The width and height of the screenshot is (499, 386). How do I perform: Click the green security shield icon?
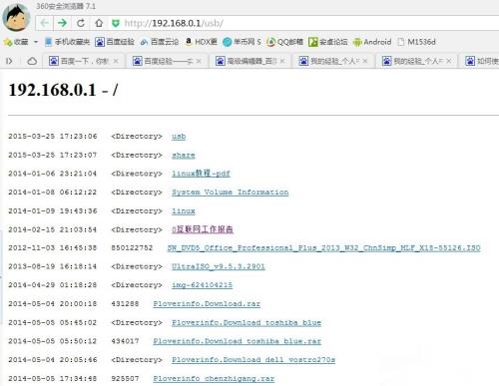(116, 23)
